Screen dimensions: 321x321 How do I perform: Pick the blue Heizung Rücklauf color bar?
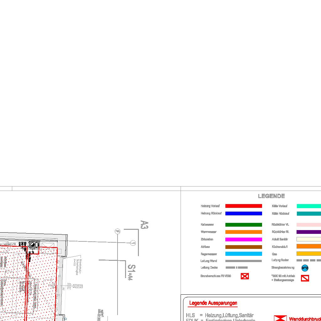tap(244, 213)
